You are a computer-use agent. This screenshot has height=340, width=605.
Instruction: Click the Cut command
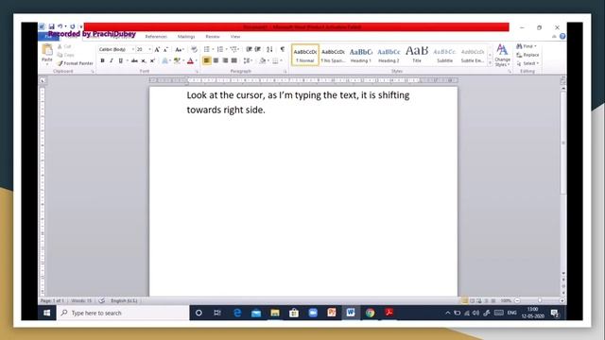(64, 46)
